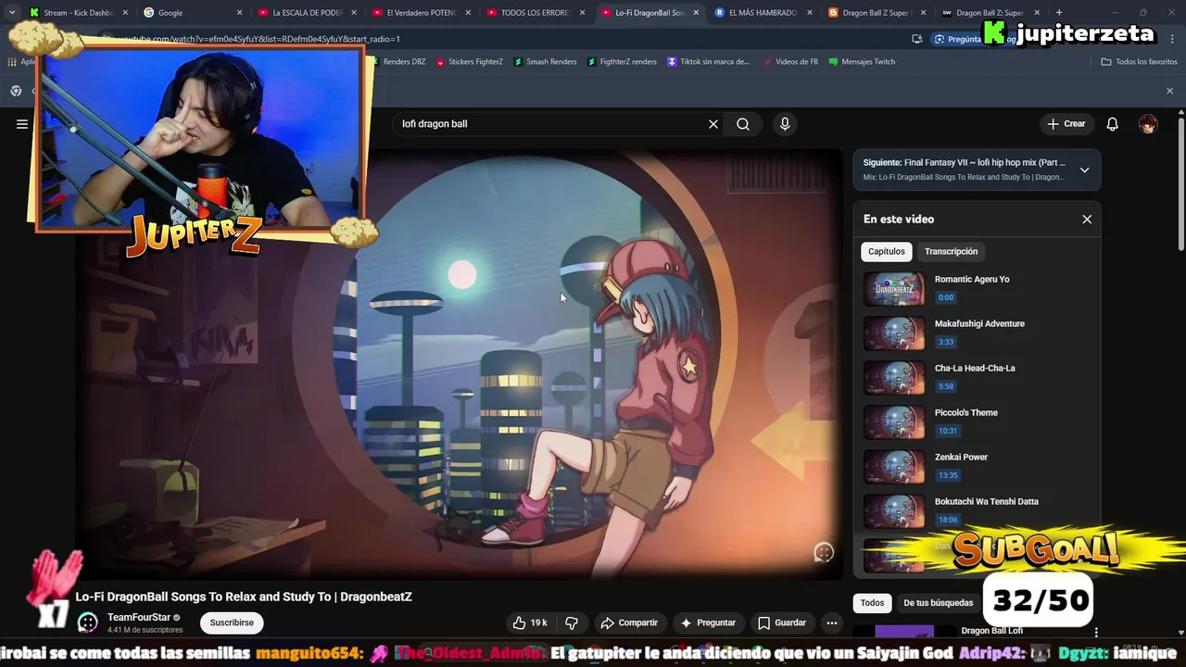Click the Compartir button

pyautogui.click(x=629, y=623)
